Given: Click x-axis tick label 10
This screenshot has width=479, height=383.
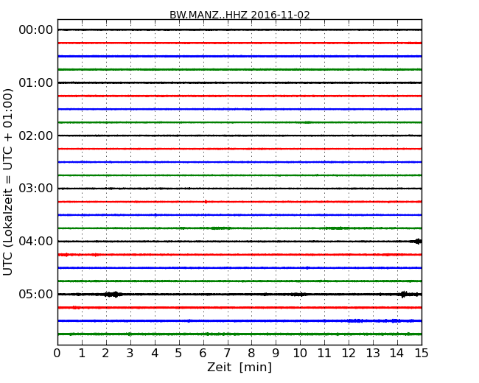Looking at the screenshot, I should tap(300, 353).
